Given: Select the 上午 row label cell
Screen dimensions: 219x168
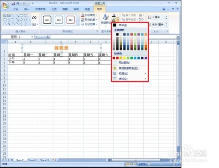Looking at the screenshot, I should [16, 59].
